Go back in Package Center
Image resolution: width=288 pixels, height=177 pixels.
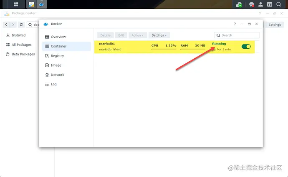(6, 25)
